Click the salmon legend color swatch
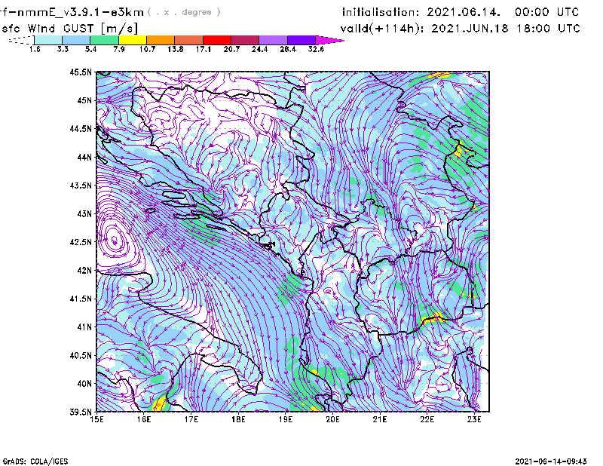Viewport: 603px width, 466px height. pos(189,40)
